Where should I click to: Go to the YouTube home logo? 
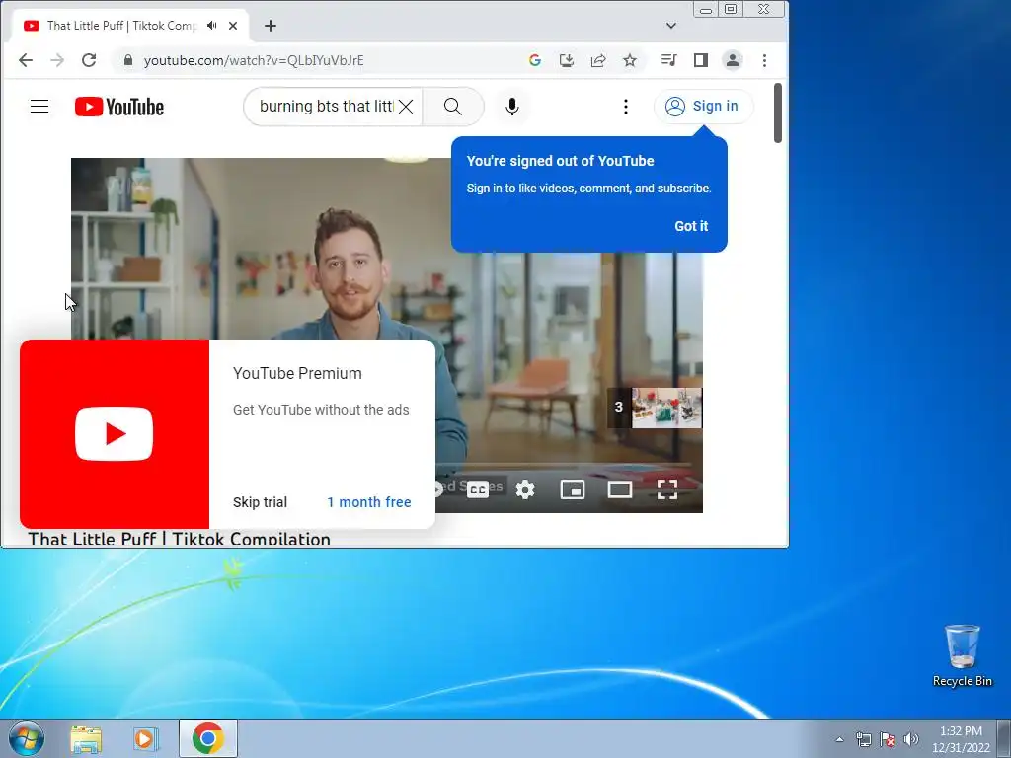119,107
